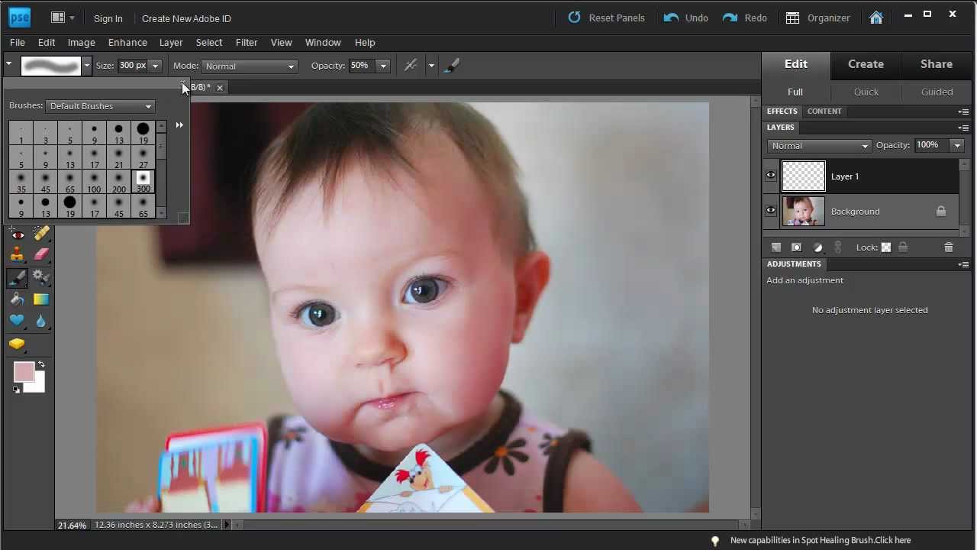Select the yellow Sponge tool
Screen dimensions: 977x550
pyautogui.click(x=17, y=344)
